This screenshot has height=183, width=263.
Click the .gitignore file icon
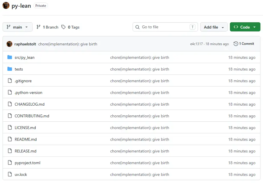pos(10,81)
